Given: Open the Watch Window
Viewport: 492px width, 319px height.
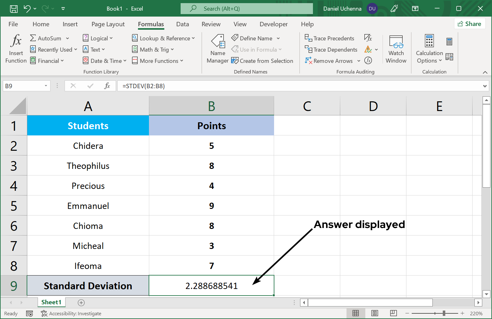Looking at the screenshot, I should 396,49.
